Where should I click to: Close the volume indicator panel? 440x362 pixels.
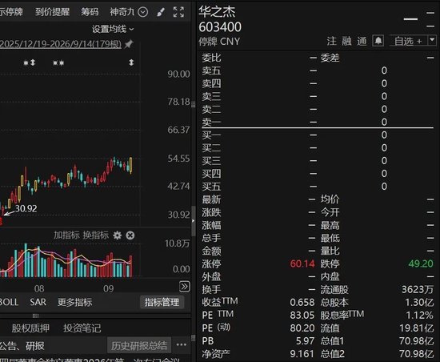(130, 235)
